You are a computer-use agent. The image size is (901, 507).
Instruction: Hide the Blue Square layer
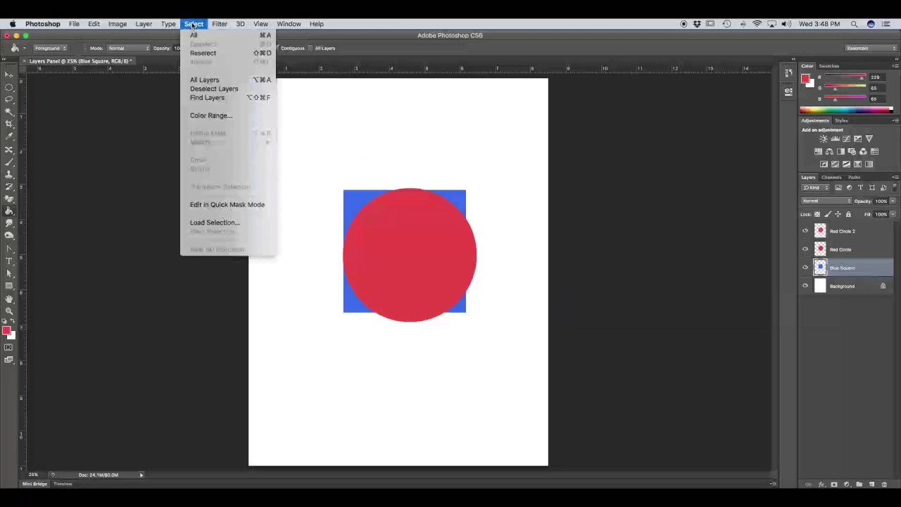click(x=805, y=268)
